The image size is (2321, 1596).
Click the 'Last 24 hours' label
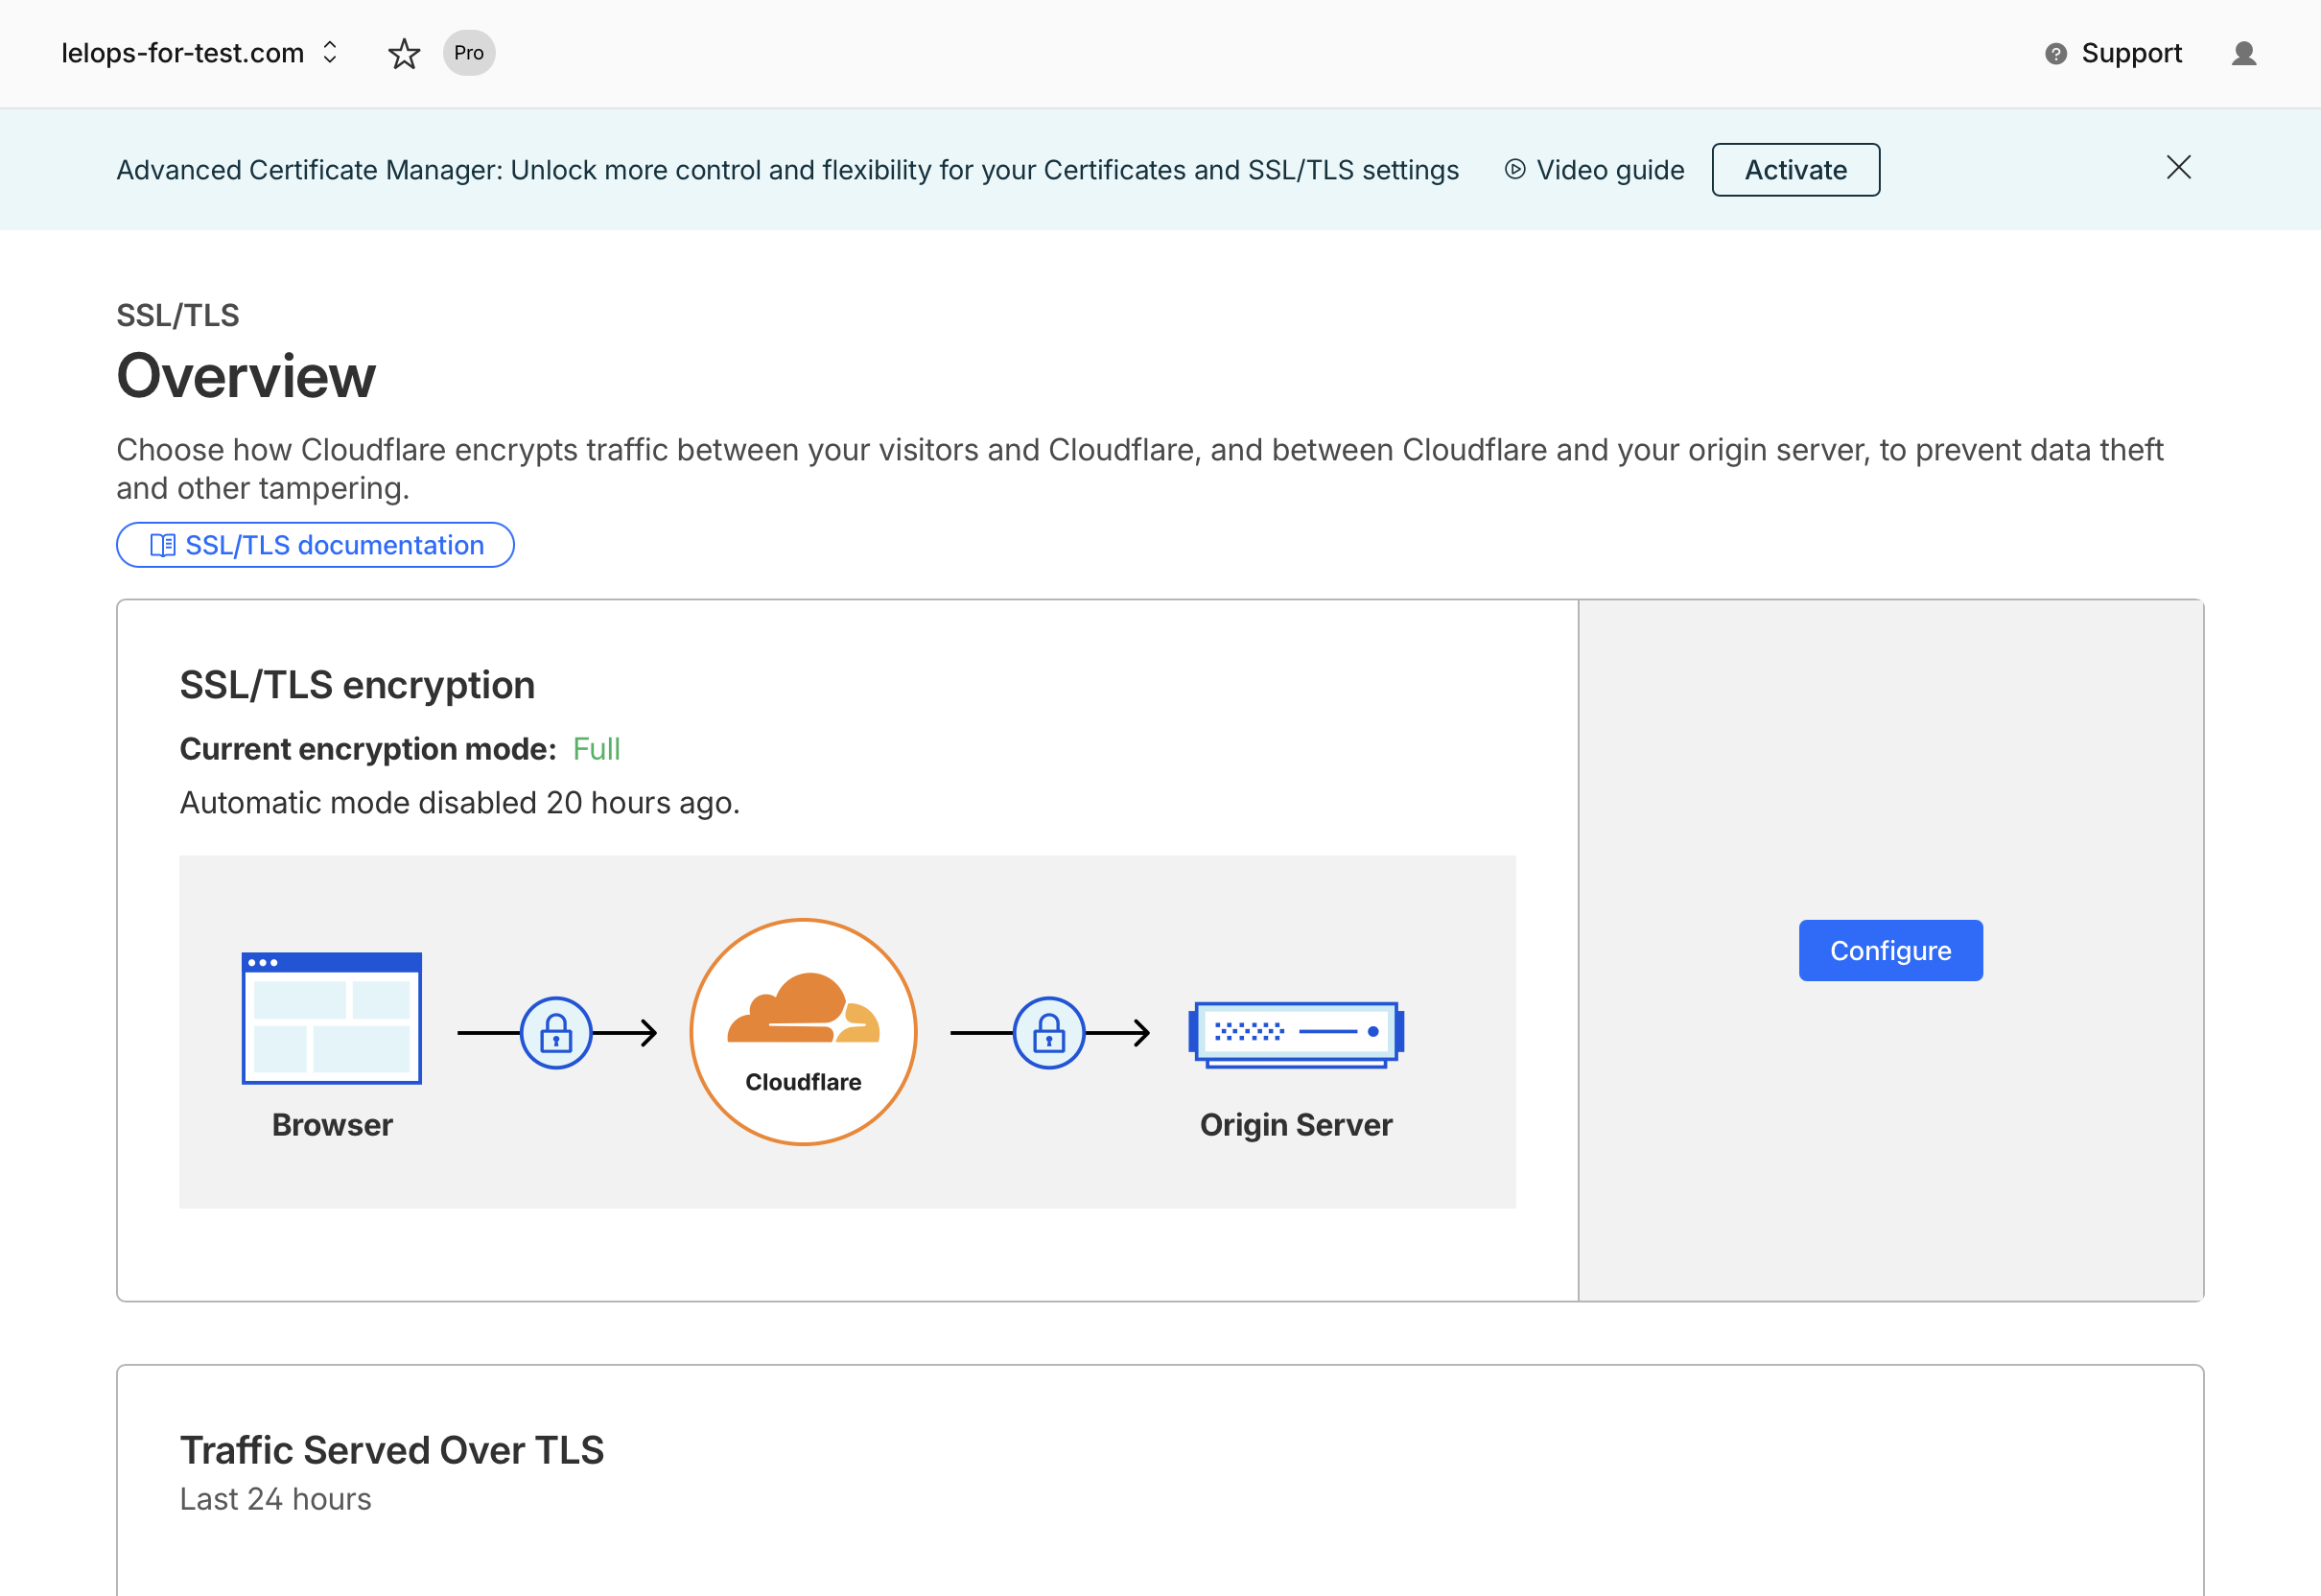tap(276, 1499)
